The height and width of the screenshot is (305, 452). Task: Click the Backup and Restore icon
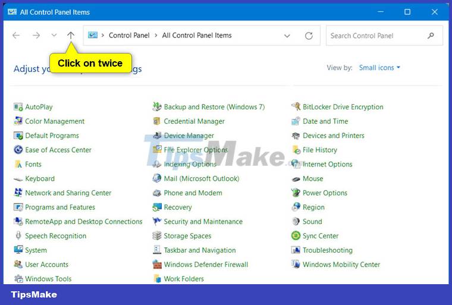(157, 106)
